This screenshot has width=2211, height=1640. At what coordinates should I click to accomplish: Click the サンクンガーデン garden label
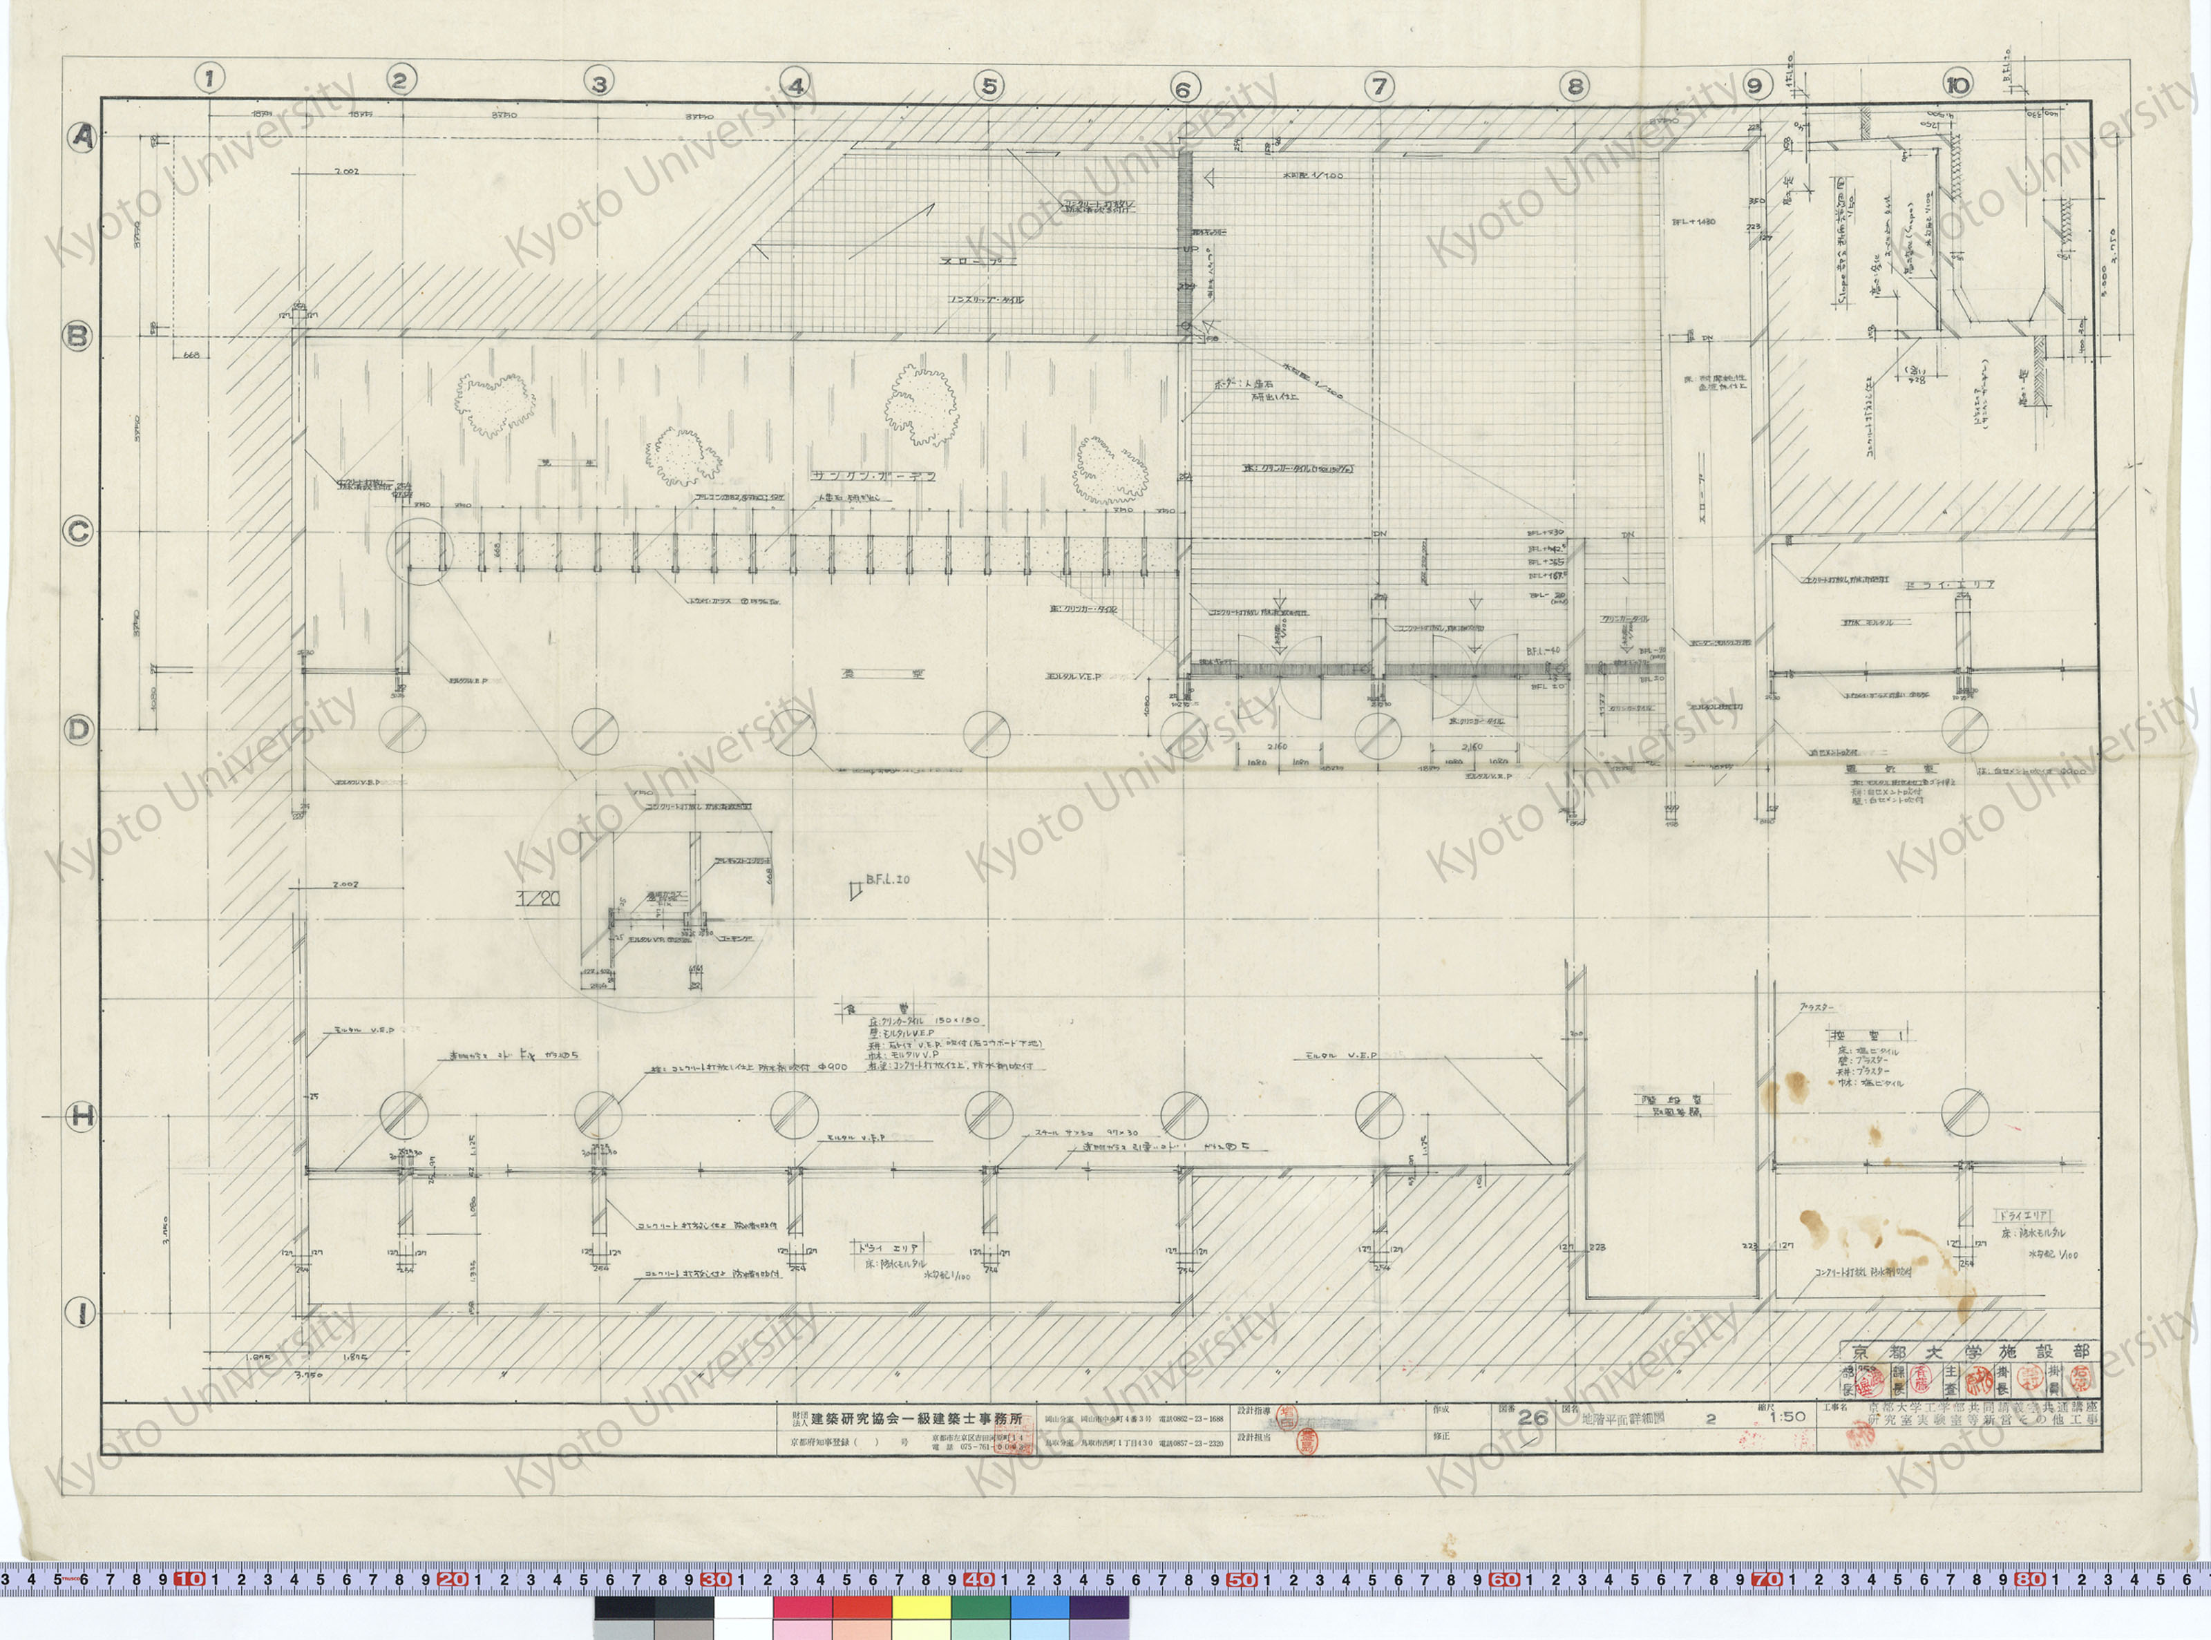pos(873,475)
